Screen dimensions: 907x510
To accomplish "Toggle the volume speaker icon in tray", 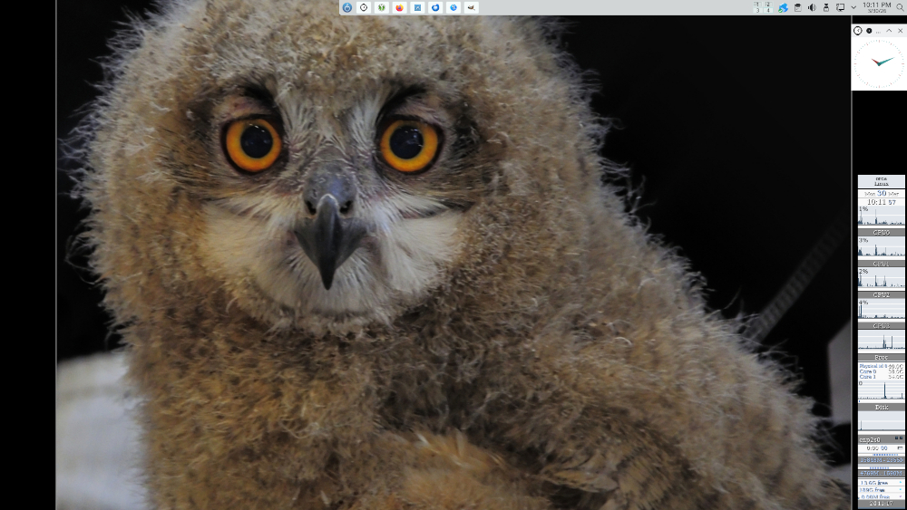I will [812, 7].
